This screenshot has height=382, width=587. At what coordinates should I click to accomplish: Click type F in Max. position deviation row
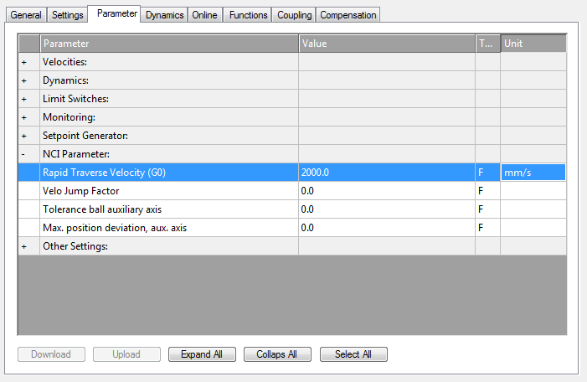(x=481, y=228)
